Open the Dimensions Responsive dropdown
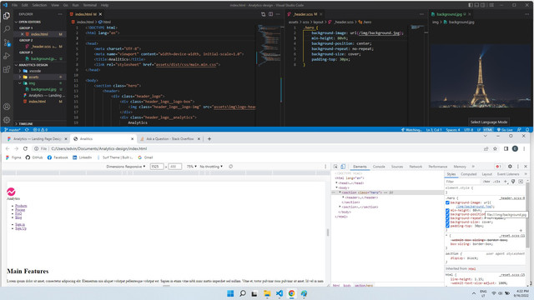Screen dimensions: 534x300 point(126,167)
